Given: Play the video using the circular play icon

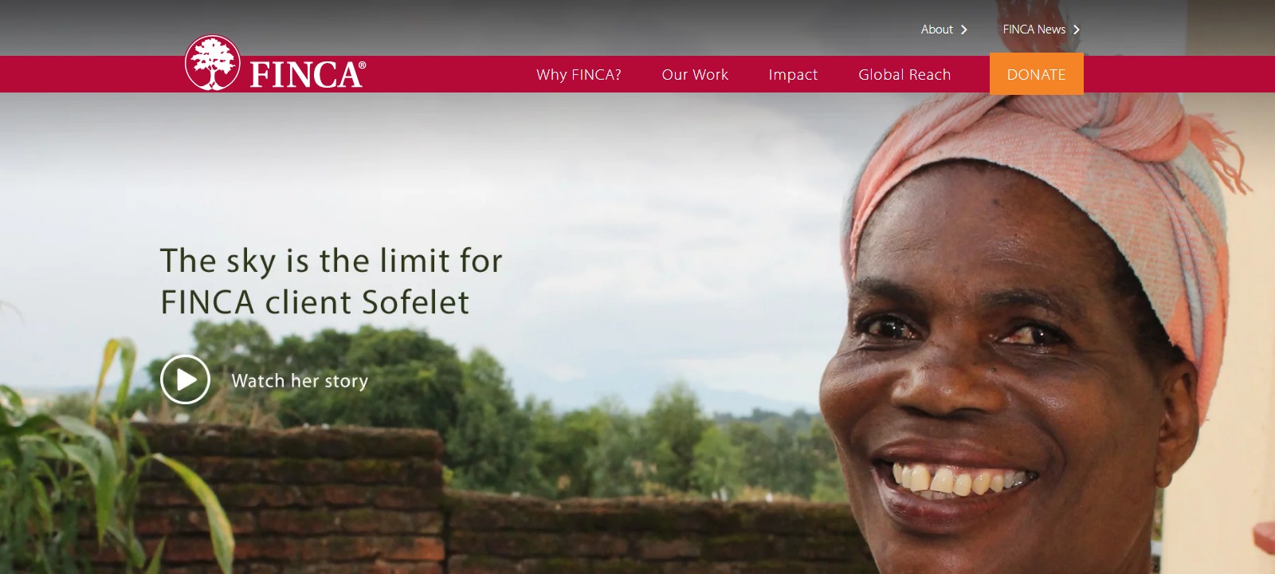Looking at the screenshot, I should 185,379.
